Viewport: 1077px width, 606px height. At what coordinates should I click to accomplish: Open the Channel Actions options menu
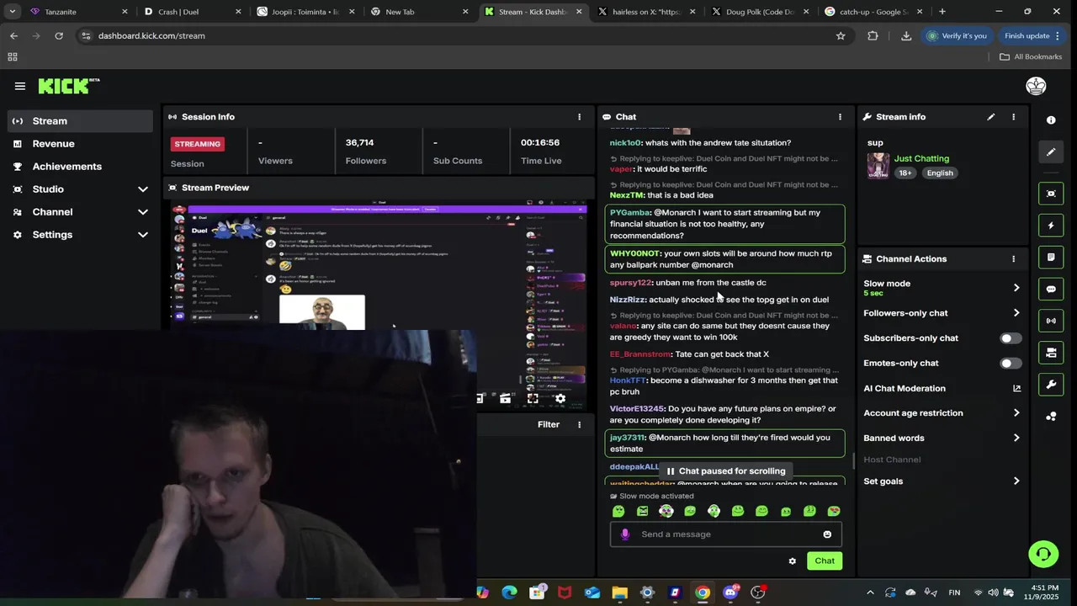pos(1013,259)
